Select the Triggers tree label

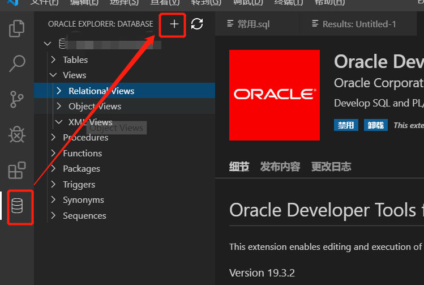(79, 185)
